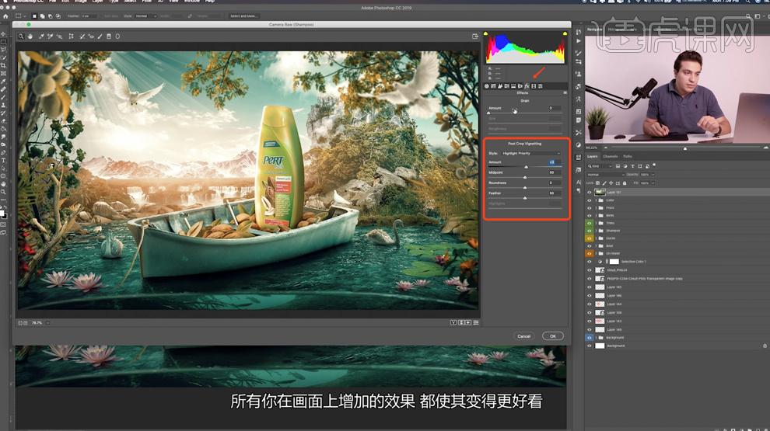
Task: Click the Feather slider handle
Action: [x=525, y=197]
